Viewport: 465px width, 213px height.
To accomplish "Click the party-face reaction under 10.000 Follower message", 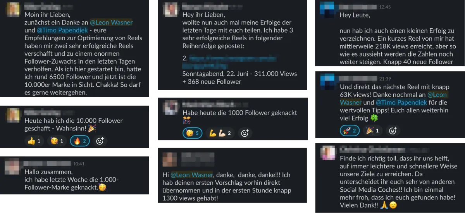I will (57, 141).
